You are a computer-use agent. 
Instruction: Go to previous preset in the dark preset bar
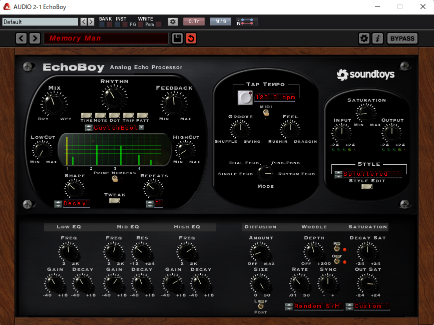[x=22, y=38]
